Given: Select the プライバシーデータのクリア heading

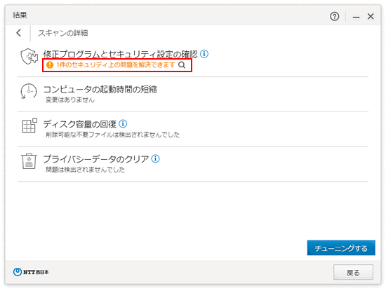Looking at the screenshot, I should point(96,159).
